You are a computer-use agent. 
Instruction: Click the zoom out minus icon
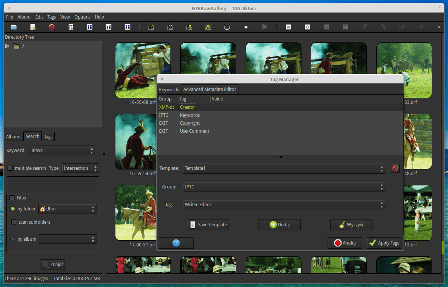(x=289, y=27)
